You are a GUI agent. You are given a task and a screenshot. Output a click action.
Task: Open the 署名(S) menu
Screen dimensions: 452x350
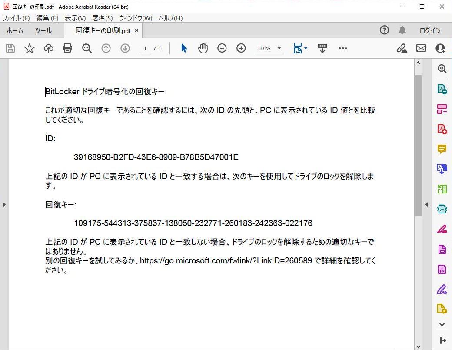click(102, 18)
